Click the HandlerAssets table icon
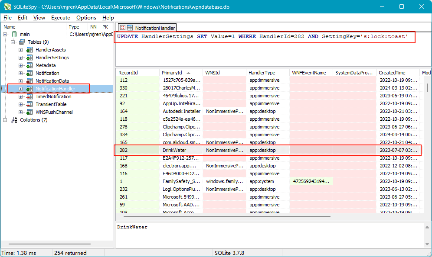This screenshot has width=432, height=257. tap(29, 50)
